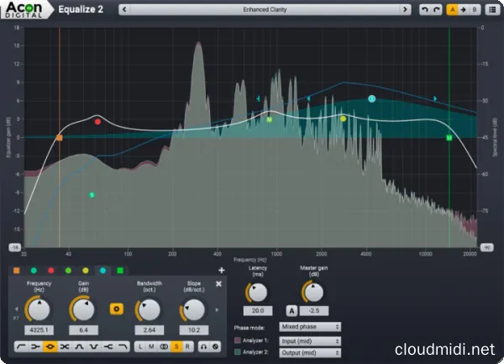Switch to the A comparison state
504x364 pixels.
[x=453, y=9]
